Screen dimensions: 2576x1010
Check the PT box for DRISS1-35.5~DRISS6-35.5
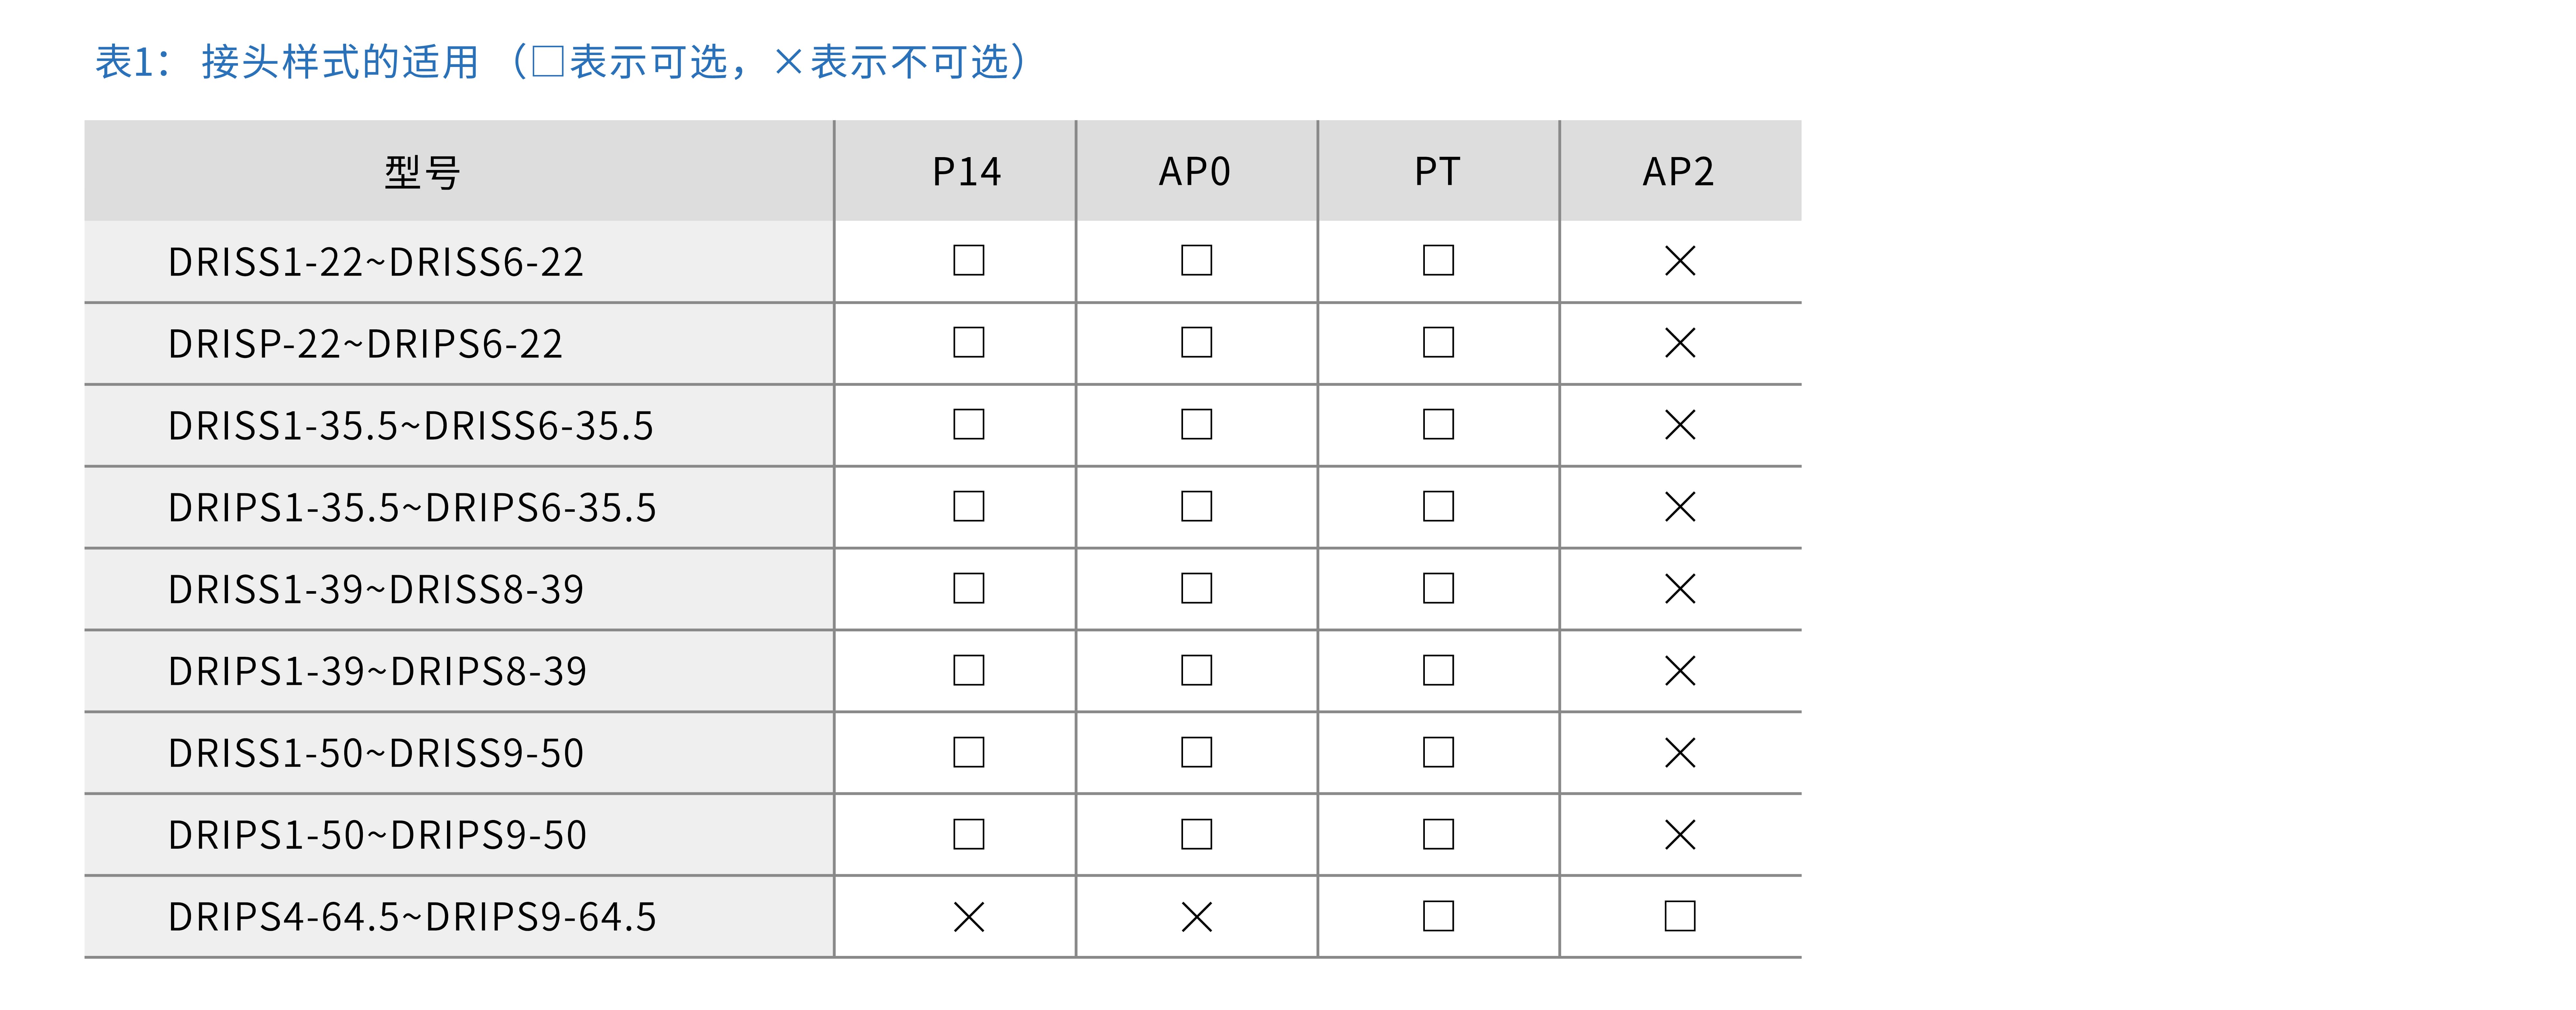[1438, 425]
